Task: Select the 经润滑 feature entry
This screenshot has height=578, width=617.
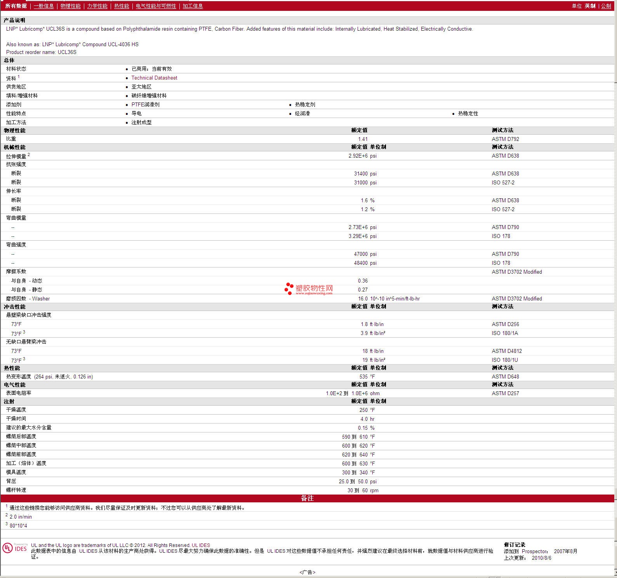Action: point(302,113)
